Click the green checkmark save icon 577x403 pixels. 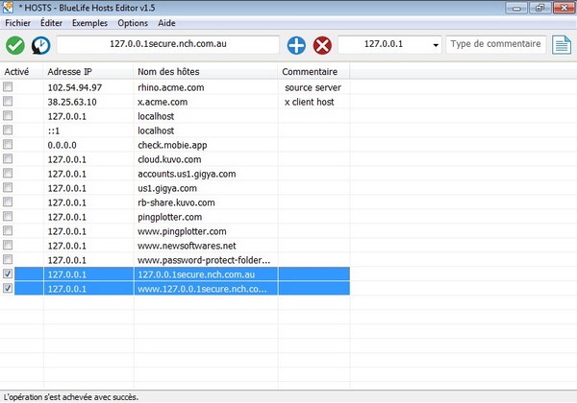pyautogui.click(x=15, y=45)
